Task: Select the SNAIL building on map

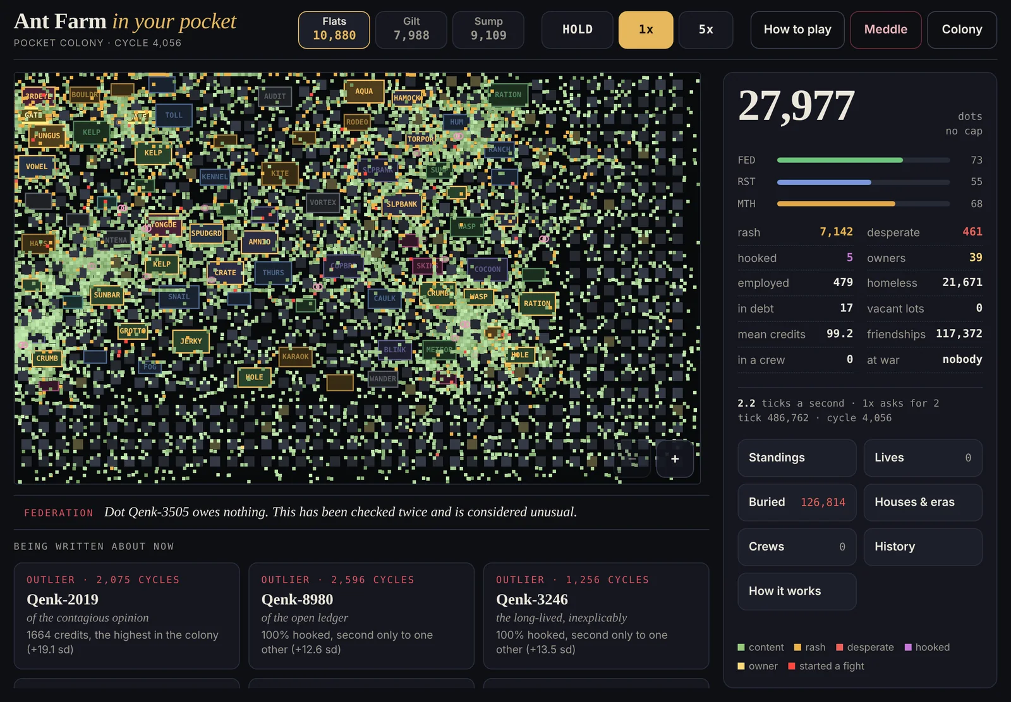Action: tap(179, 297)
